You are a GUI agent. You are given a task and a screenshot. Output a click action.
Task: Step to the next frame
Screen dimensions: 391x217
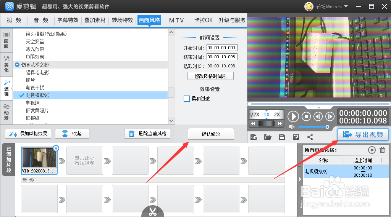click(330, 116)
